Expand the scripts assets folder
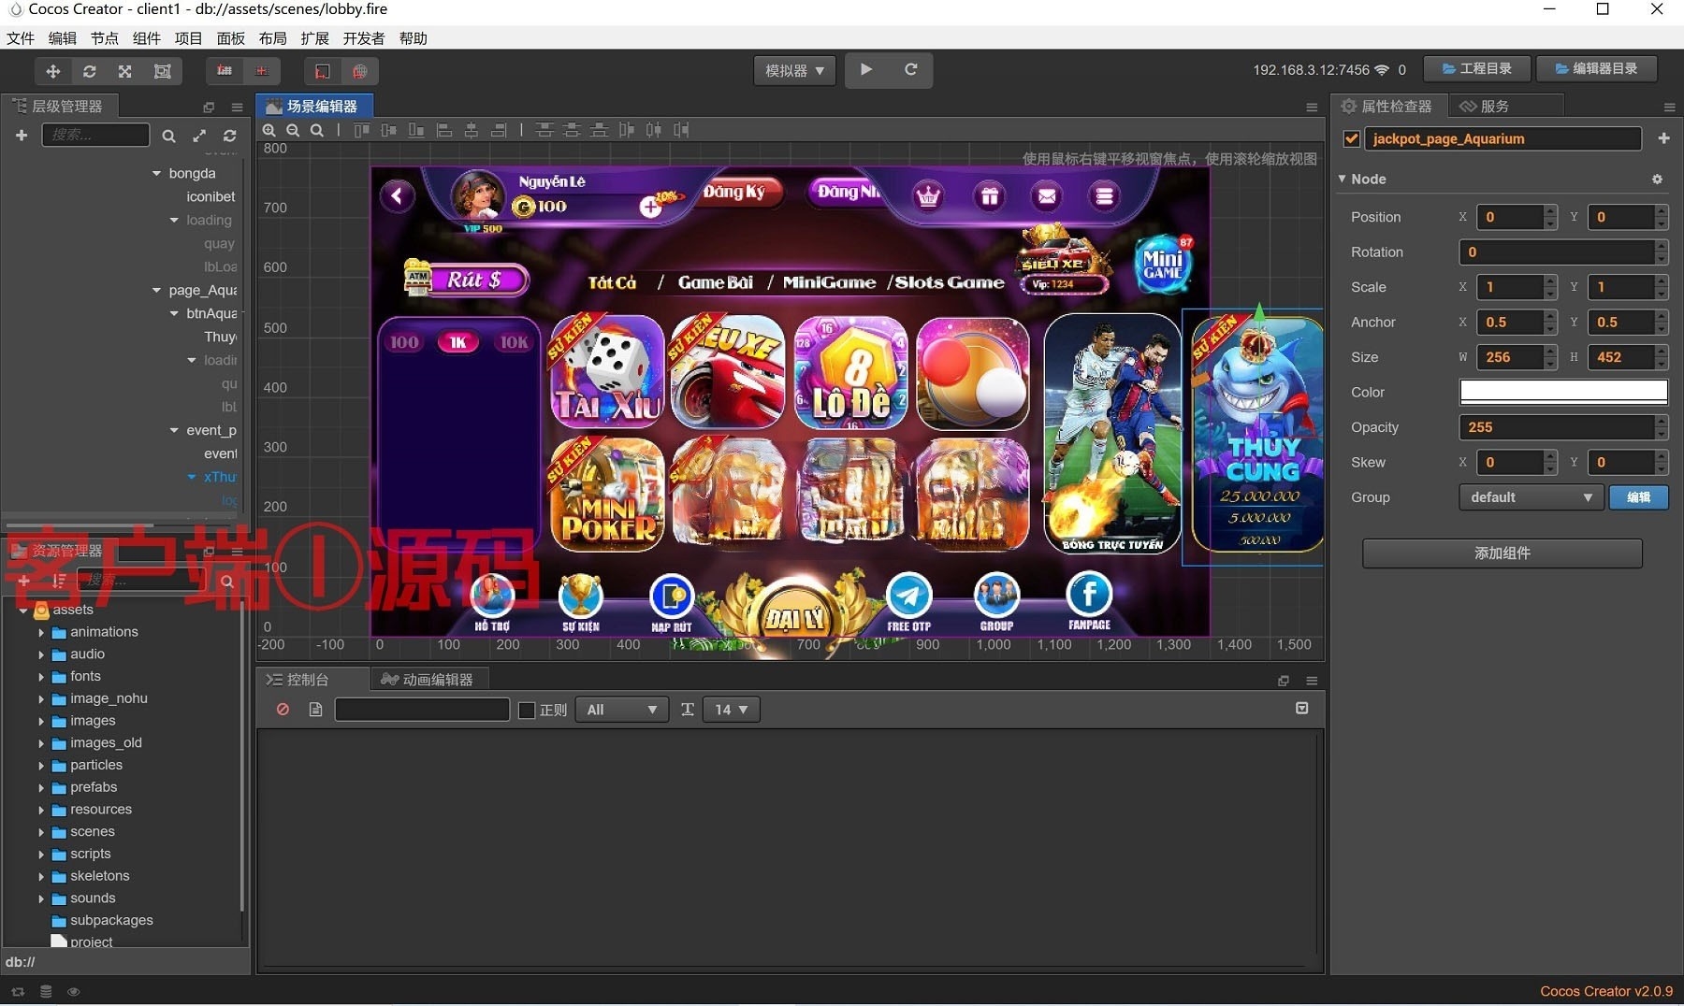The height and width of the screenshot is (1006, 1684). point(41,854)
